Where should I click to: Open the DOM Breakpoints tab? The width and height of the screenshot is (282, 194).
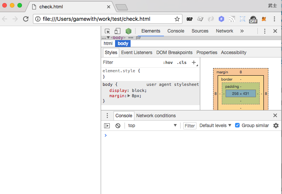coord(174,53)
